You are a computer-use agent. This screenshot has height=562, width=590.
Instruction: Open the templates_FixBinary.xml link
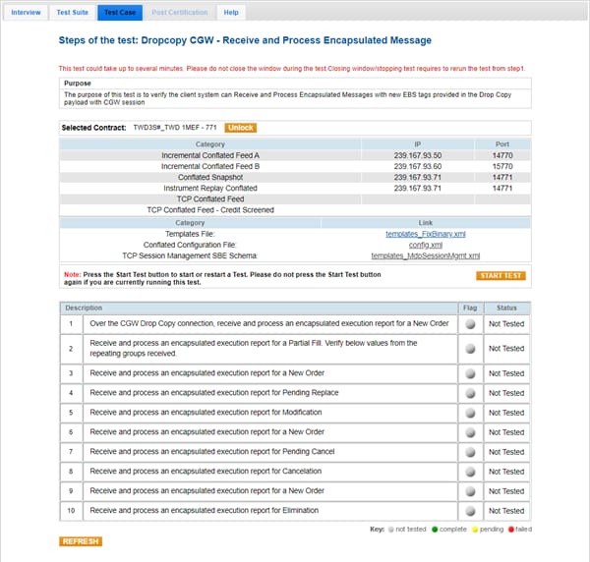425,234
